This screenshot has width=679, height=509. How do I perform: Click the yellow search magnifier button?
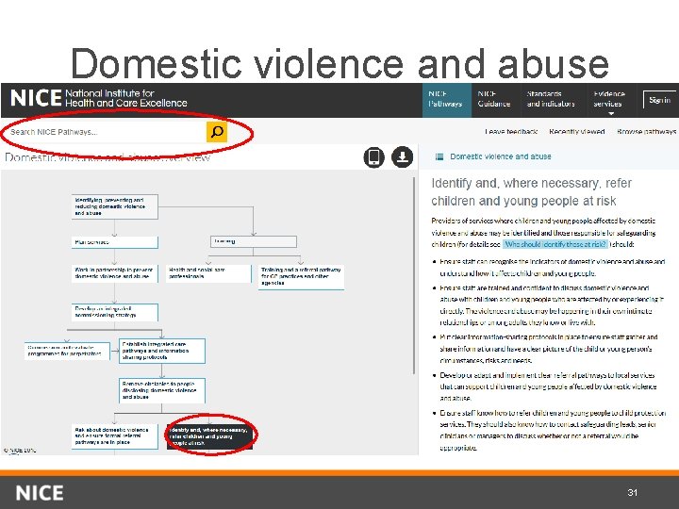click(217, 132)
